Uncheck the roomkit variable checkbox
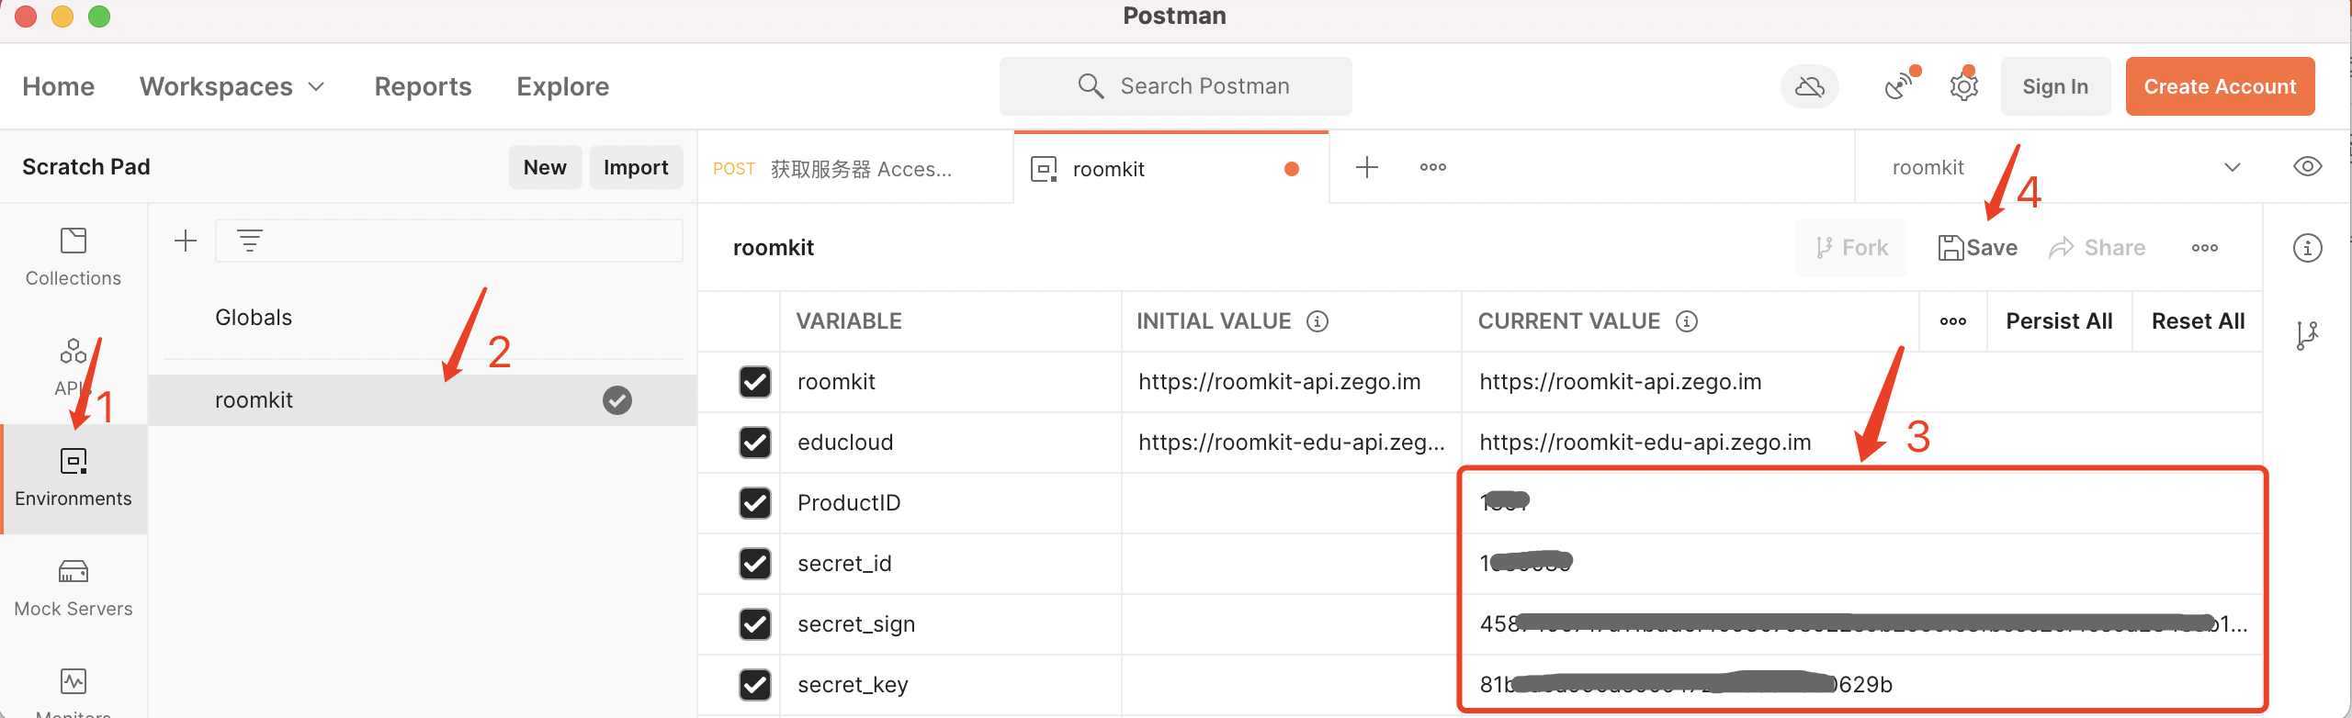 754,382
